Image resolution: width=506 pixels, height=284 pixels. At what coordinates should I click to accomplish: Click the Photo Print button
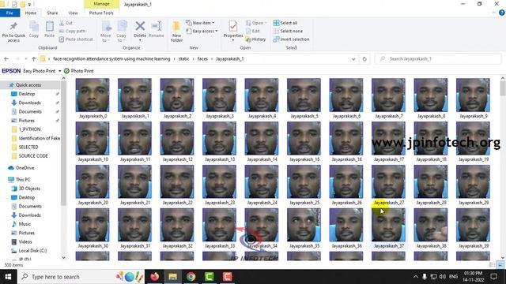pyautogui.click(x=79, y=70)
